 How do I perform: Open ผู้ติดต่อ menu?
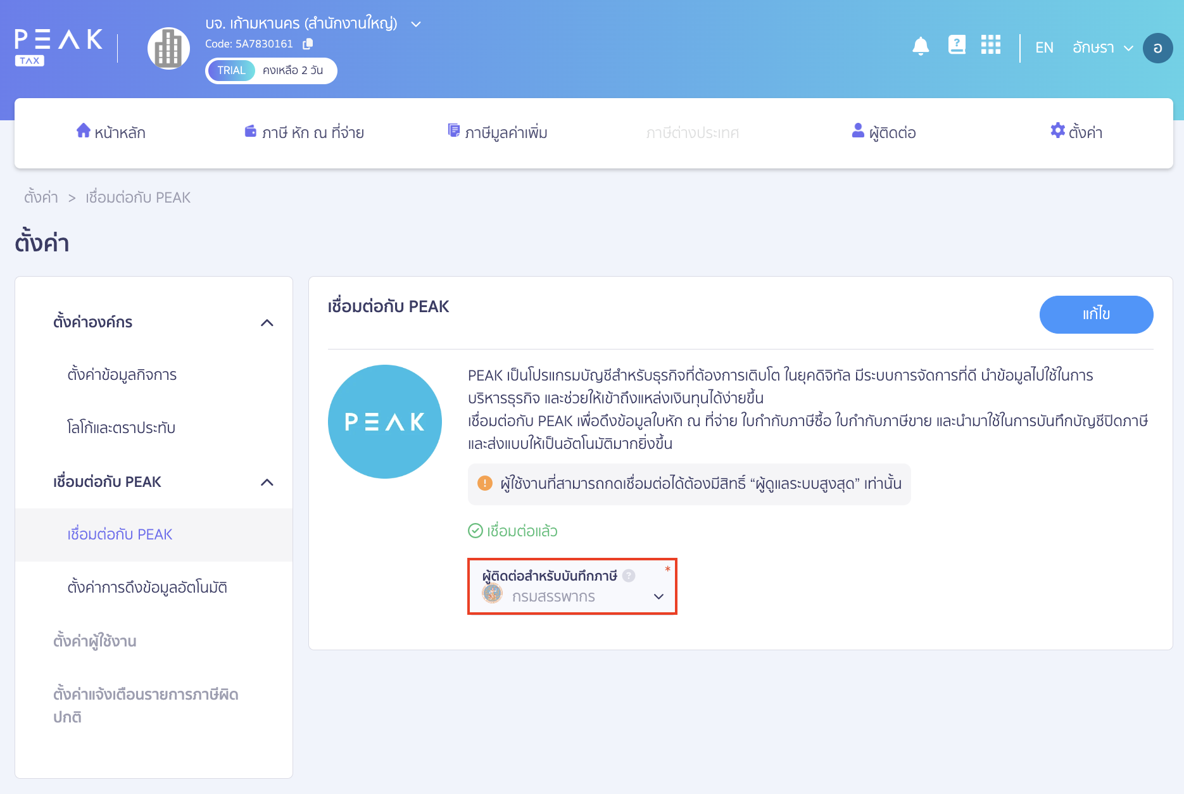pyautogui.click(x=884, y=132)
